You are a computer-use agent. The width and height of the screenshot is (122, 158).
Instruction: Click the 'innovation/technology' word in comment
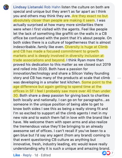pyautogui.click(x=32, y=73)
